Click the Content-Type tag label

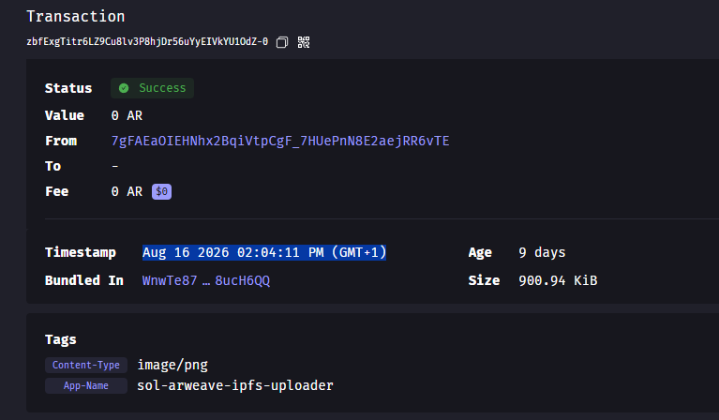click(85, 365)
